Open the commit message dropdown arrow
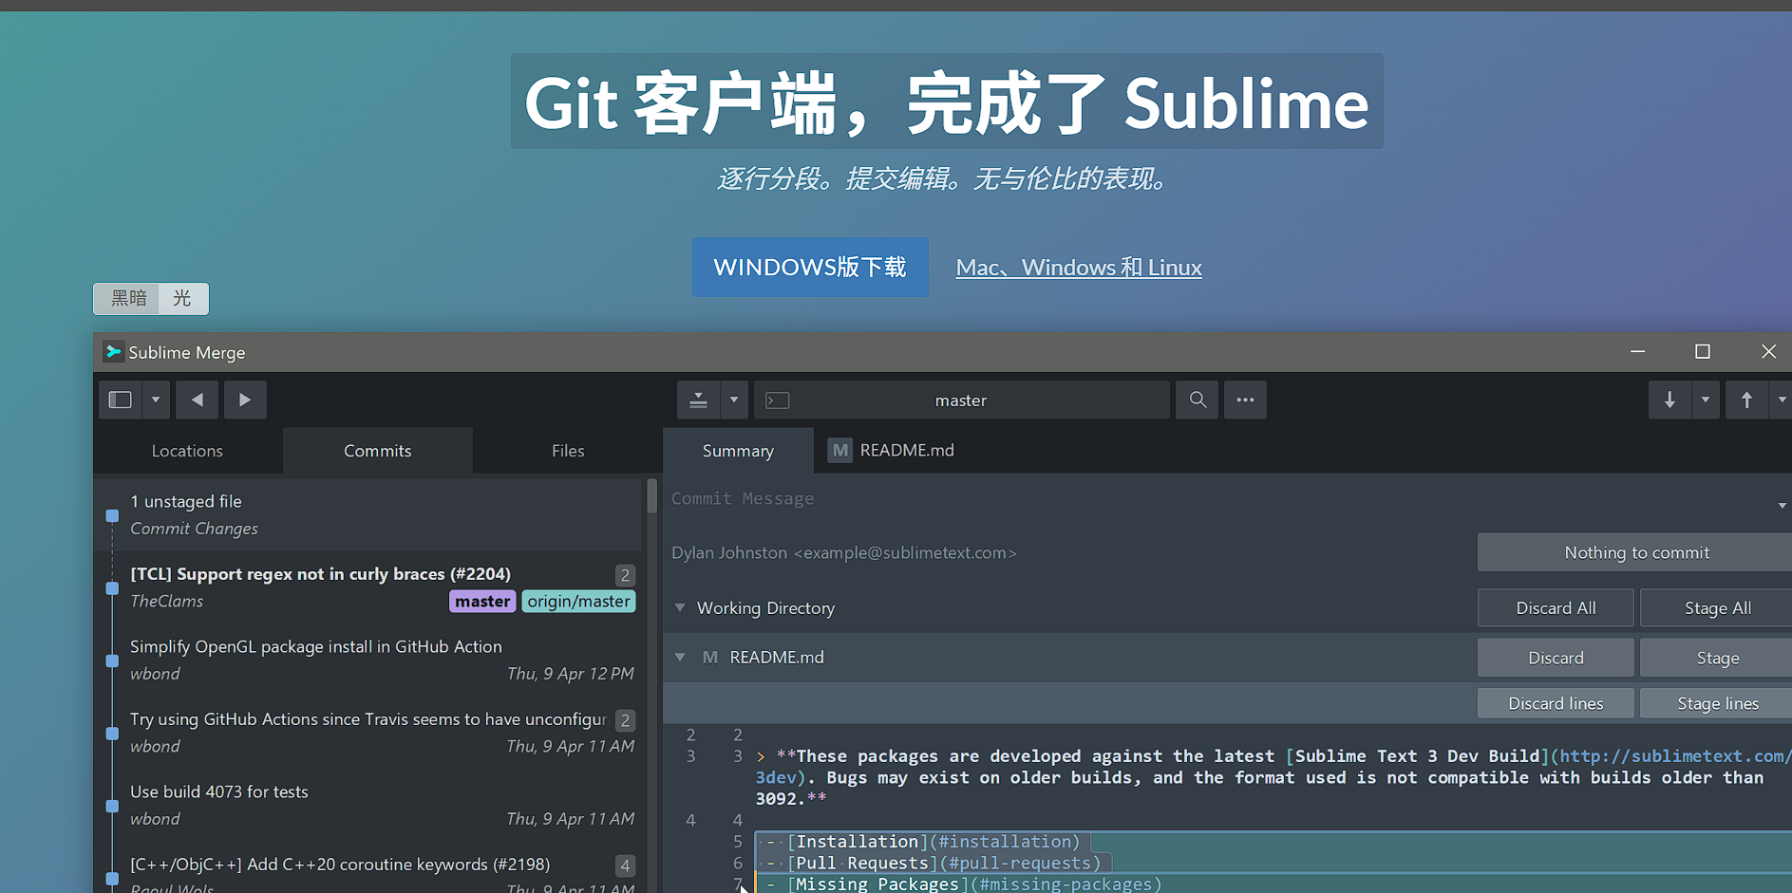 click(1783, 506)
